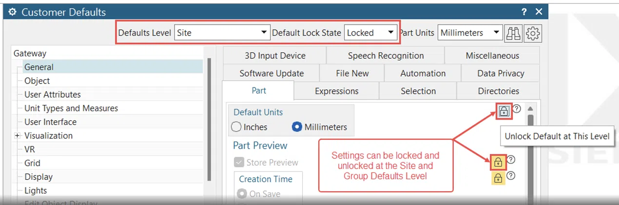Image resolution: width=619 pixels, height=205 pixels.
Task: Toggle the Store Preview checkbox
Action: 239,163
